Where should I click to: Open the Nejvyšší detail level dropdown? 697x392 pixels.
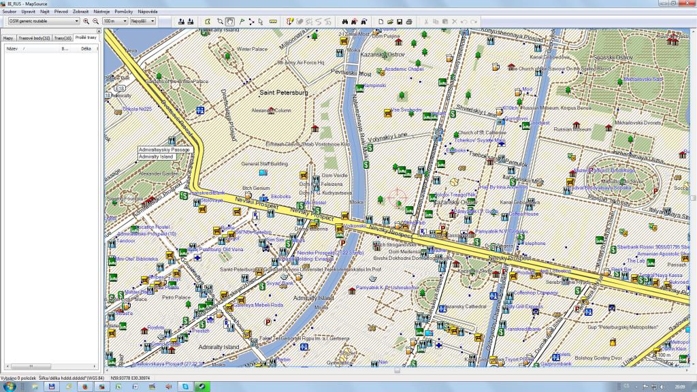142,21
